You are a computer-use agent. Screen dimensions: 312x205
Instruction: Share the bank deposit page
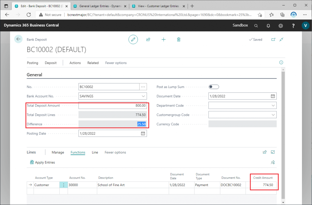(148, 39)
